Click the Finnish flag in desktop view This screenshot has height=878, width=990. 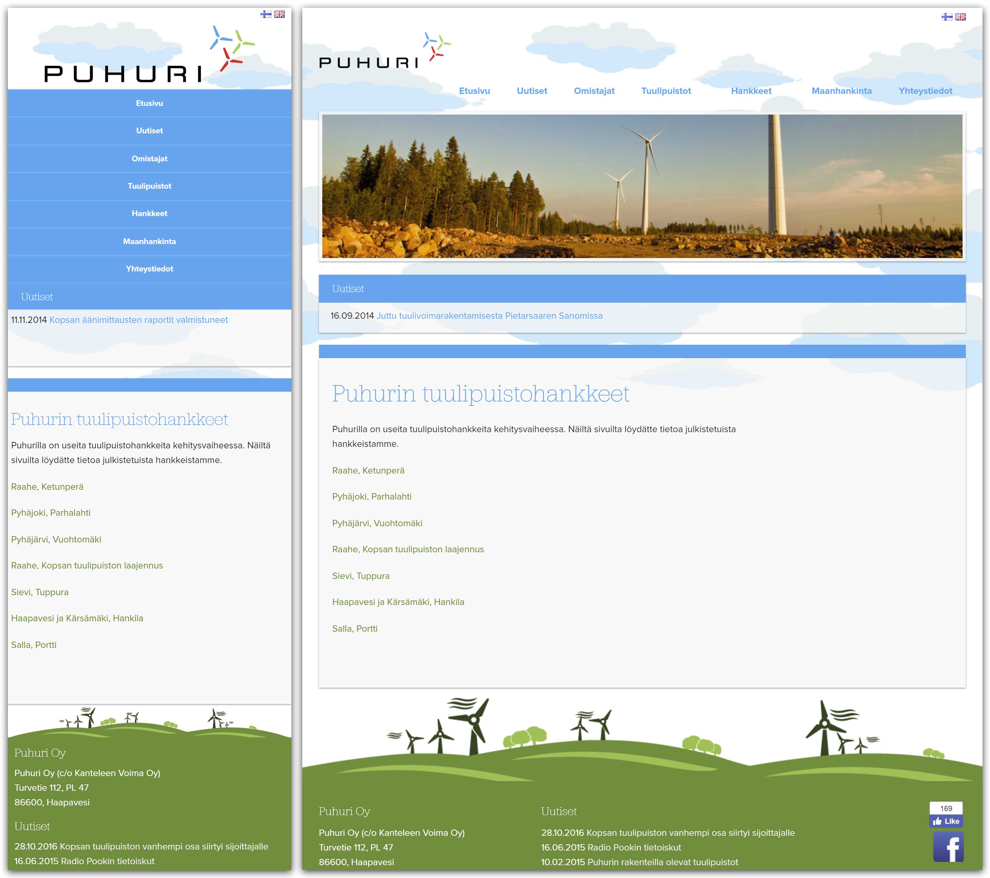coord(947,17)
